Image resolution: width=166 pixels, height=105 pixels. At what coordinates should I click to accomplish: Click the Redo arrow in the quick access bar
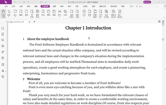pyautogui.click(x=37, y=2)
